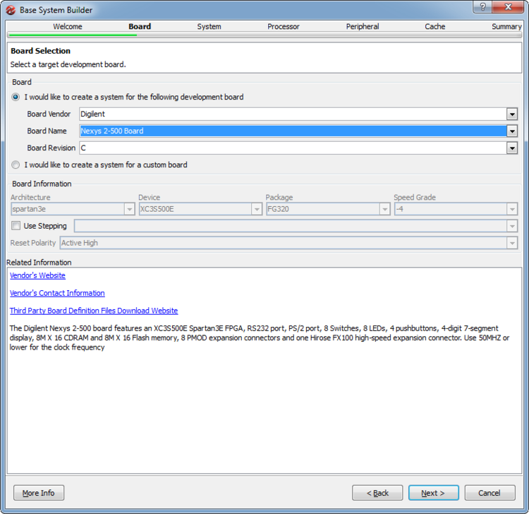Click the Base System Builder app icon
Screen dimensions: 529x514
(11, 10)
